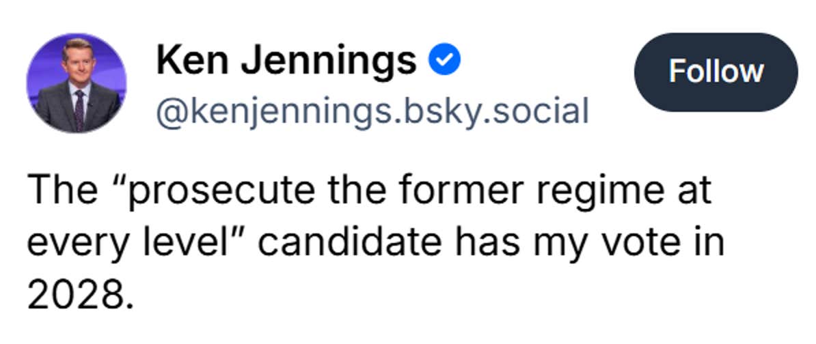
Task: Click the @kenjennings.bsky.social handle
Action: [372, 111]
